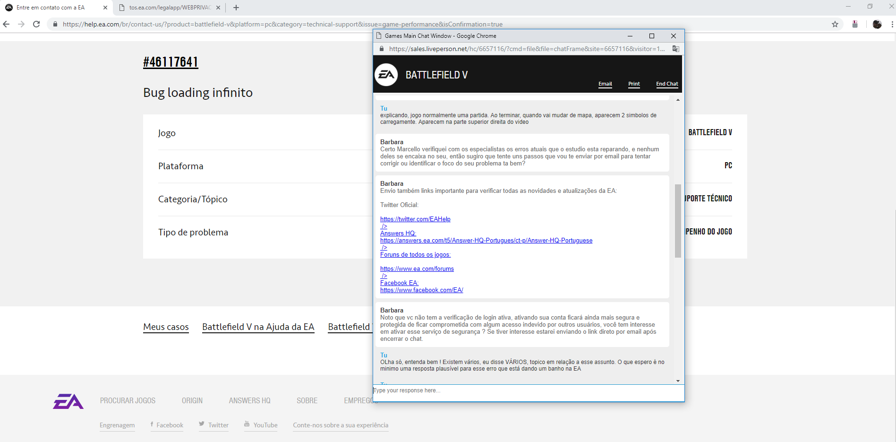Open the Chrome profile avatar
This screenshot has width=896, height=442.
(877, 24)
